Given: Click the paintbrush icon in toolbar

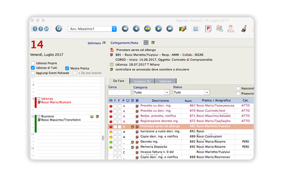Looking at the screenshot, I should (244, 28).
